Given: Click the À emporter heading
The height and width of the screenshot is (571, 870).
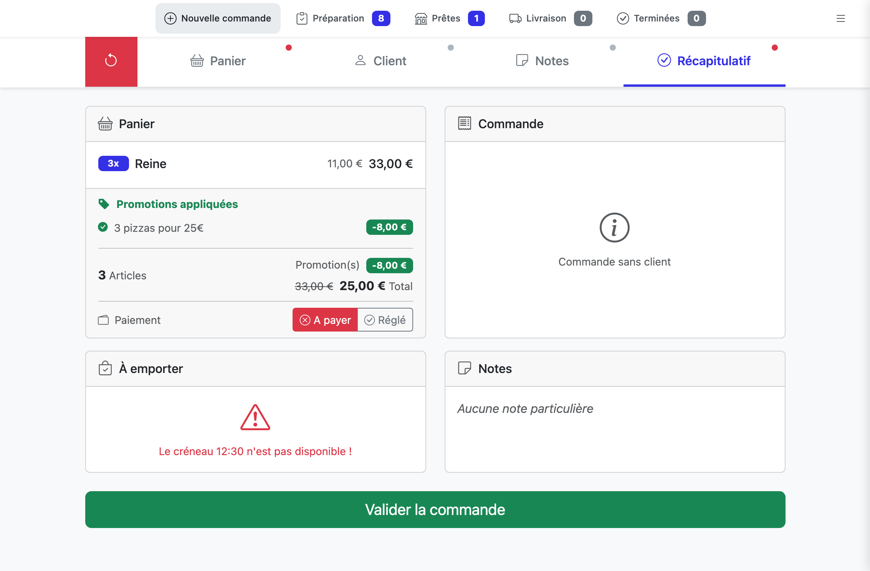Looking at the screenshot, I should pos(151,368).
